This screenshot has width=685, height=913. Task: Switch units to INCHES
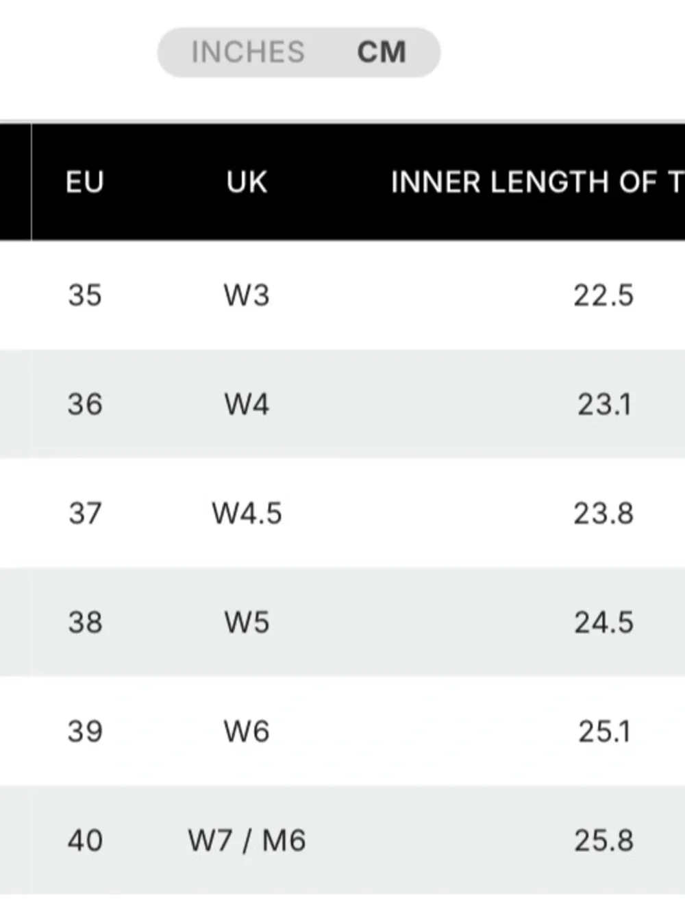[x=247, y=52]
